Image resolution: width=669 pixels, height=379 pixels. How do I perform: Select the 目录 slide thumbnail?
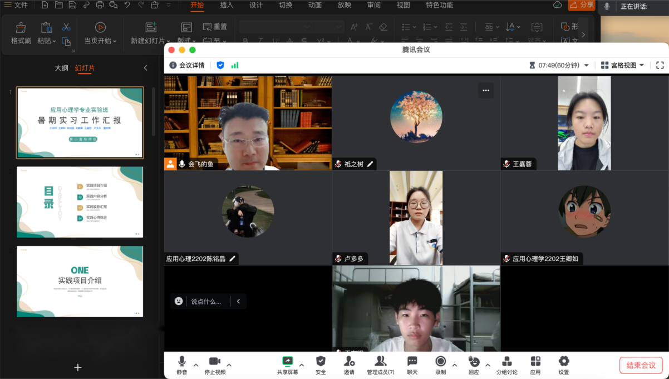point(80,202)
